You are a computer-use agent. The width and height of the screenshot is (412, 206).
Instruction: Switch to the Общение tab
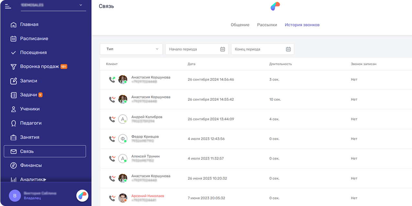click(240, 25)
